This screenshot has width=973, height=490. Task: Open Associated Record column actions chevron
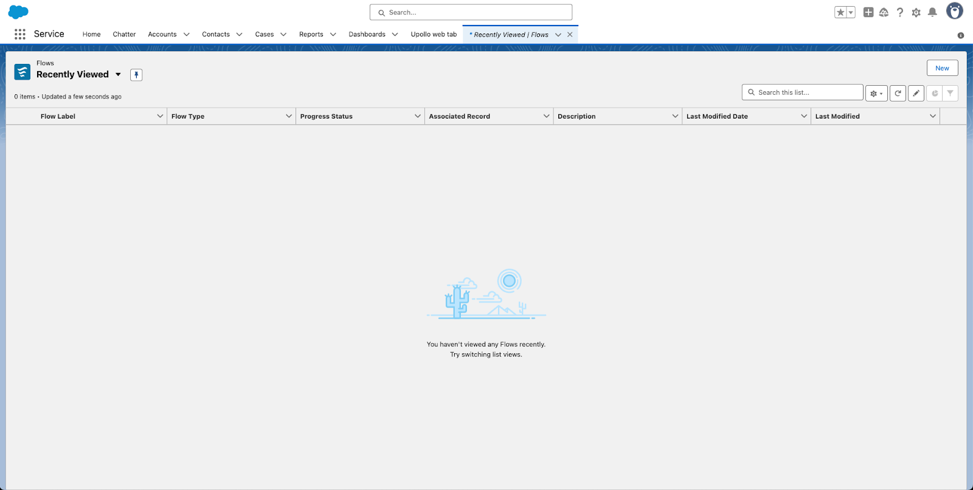(x=547, y=116)
